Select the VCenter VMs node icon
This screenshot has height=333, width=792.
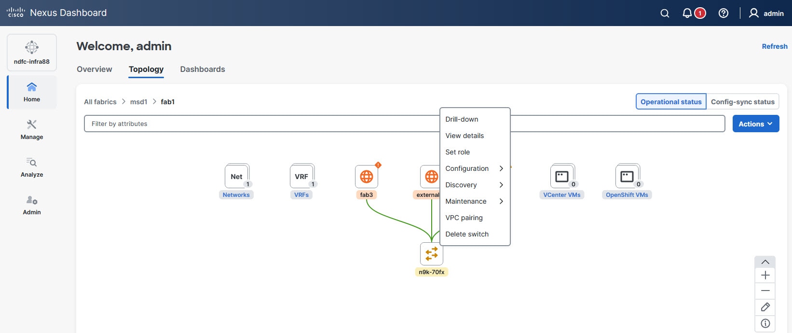point(562,176)
